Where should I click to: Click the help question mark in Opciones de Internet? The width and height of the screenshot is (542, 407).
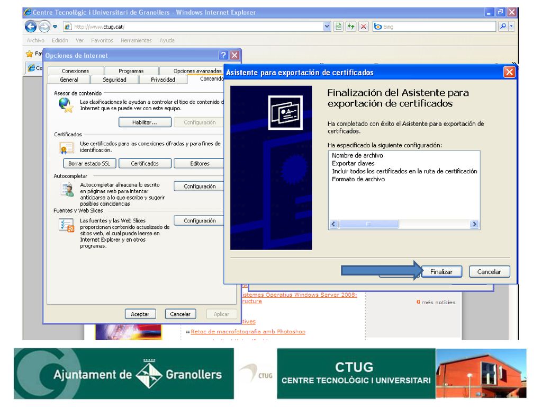(x=223, y=55)
